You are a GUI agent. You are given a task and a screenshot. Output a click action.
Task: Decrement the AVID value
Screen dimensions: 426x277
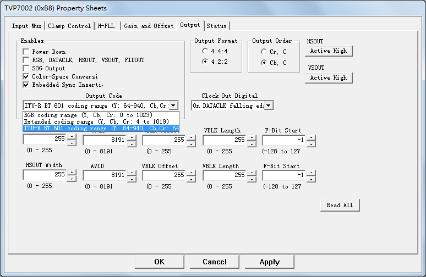132,179
